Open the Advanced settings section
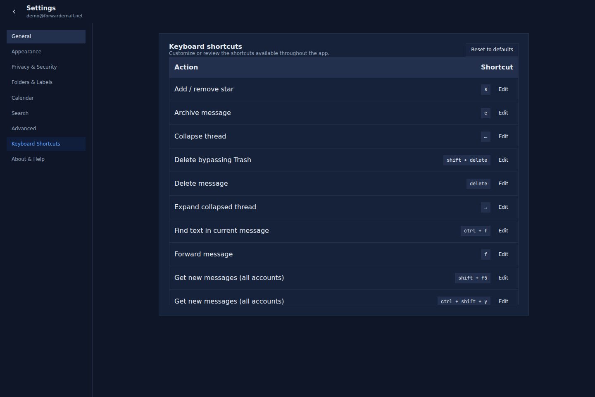Image resolution: width=595 pixels, height=397 pixels. tap(46, 129)
